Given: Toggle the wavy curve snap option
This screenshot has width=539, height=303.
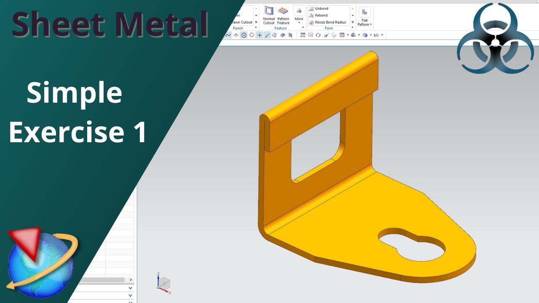Looking at the screenshot, I should point(228,35).
